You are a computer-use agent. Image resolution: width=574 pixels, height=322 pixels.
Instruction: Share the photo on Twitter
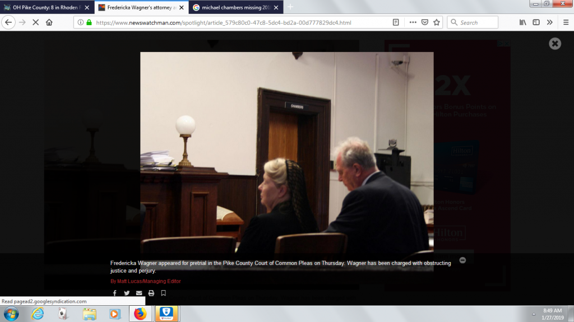coord(127,293)
